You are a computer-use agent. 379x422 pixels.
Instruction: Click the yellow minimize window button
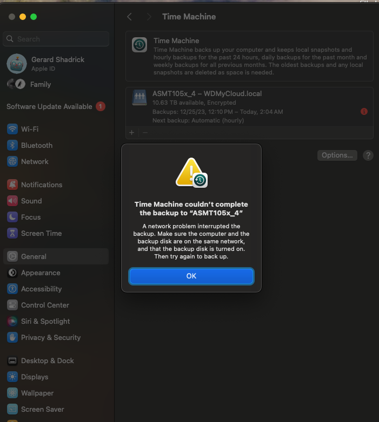coord(23,17)
